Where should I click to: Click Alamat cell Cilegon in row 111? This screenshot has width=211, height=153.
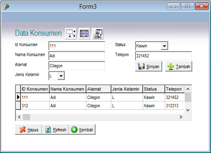pyautogui.click(x=98, y=97)
